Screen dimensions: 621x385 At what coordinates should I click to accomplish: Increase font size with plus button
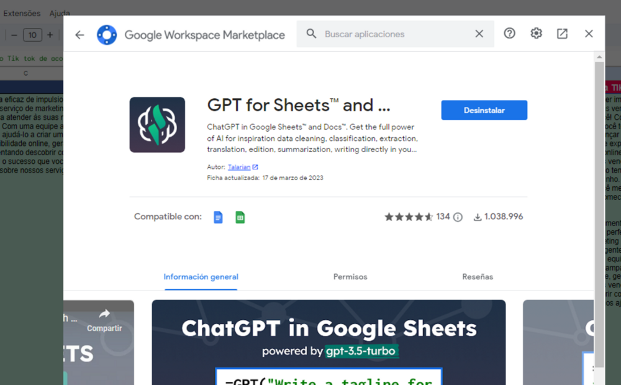coord(50,35)
